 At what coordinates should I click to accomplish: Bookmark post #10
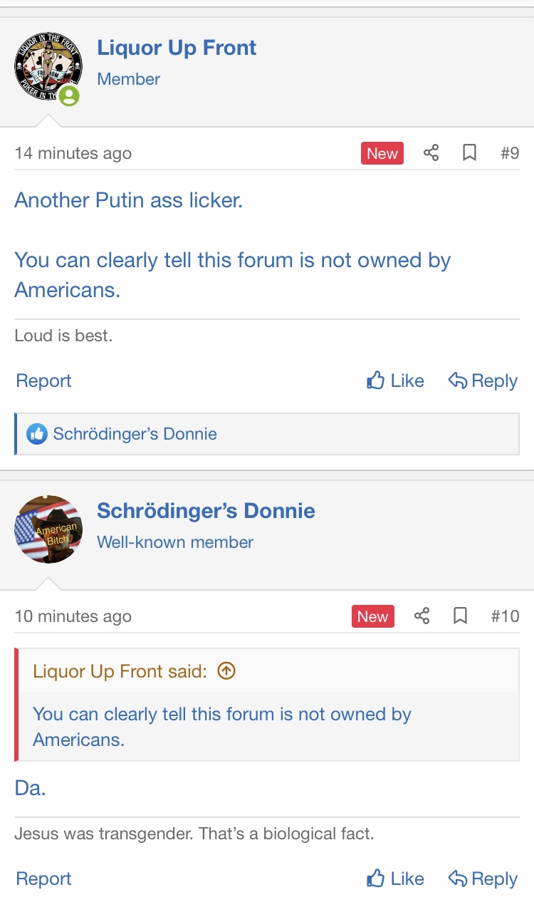461,616
